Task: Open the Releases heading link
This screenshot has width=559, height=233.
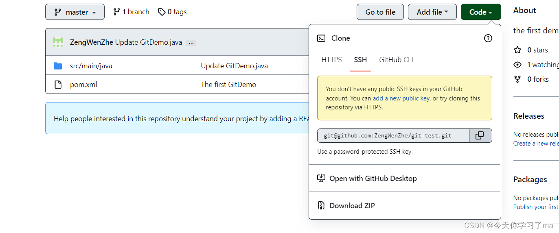Action: (x=529, y=116)
